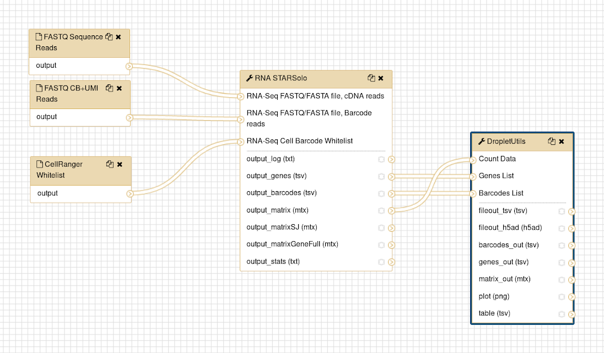The height and width of the screenshot is (353, 604).
Task: Duplicate the FASTQ CB+UMI Reads node
Action: pyautogui.click(x=110, y=88)
